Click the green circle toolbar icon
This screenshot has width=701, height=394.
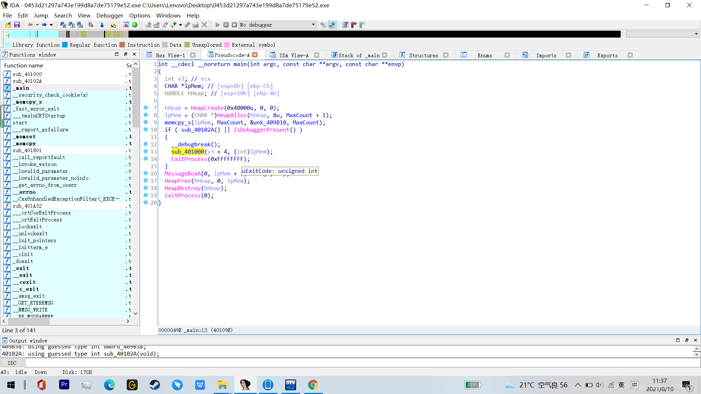[135, 25]
